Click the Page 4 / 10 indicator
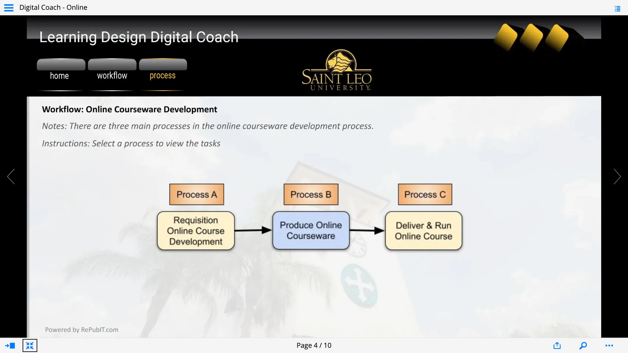The image size is (628, 353). 314,345
